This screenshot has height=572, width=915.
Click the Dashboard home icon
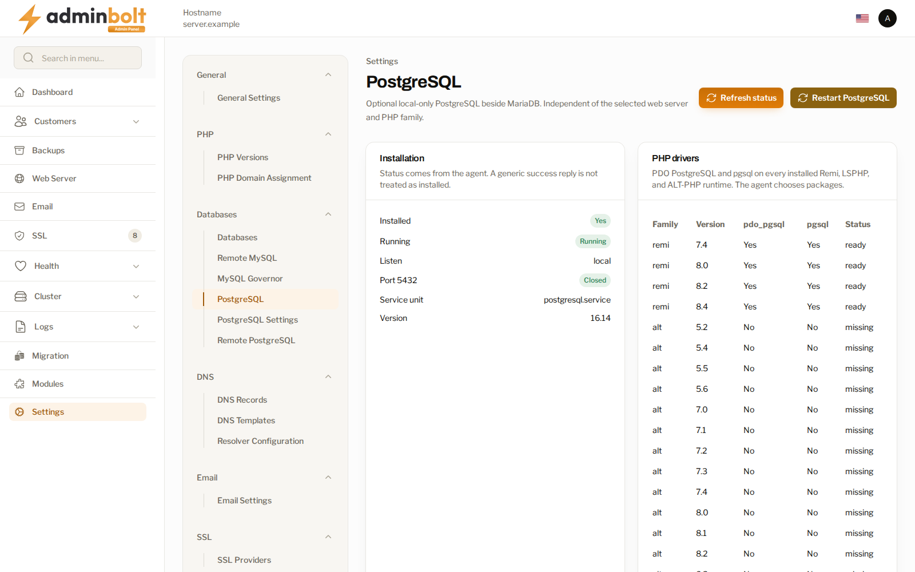[19, 92]
